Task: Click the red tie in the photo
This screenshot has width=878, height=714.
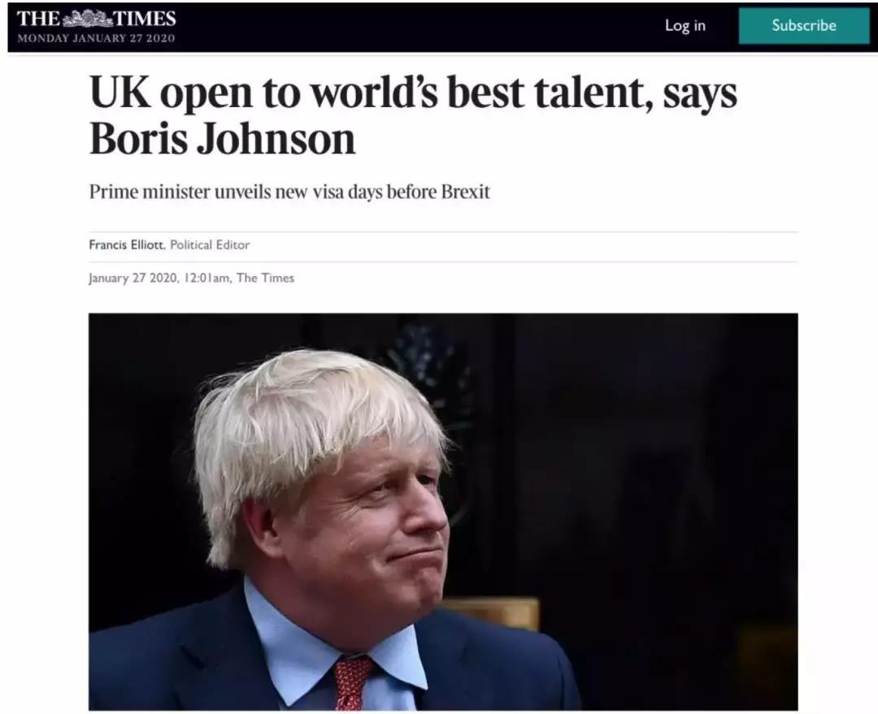Action: [x=353, y=683]
